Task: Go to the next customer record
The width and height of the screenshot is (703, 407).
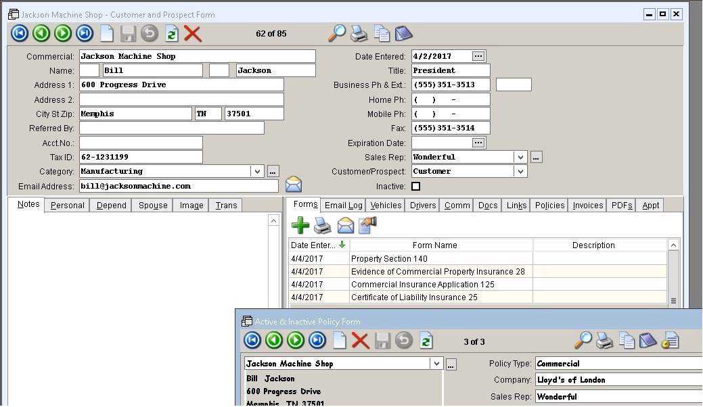Action: coord(63,33)
